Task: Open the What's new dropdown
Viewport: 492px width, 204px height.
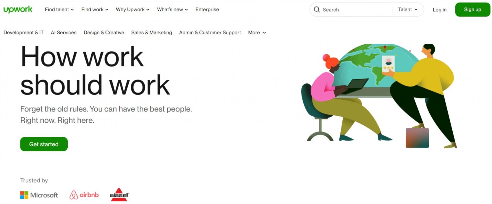Action: point(172,10)
